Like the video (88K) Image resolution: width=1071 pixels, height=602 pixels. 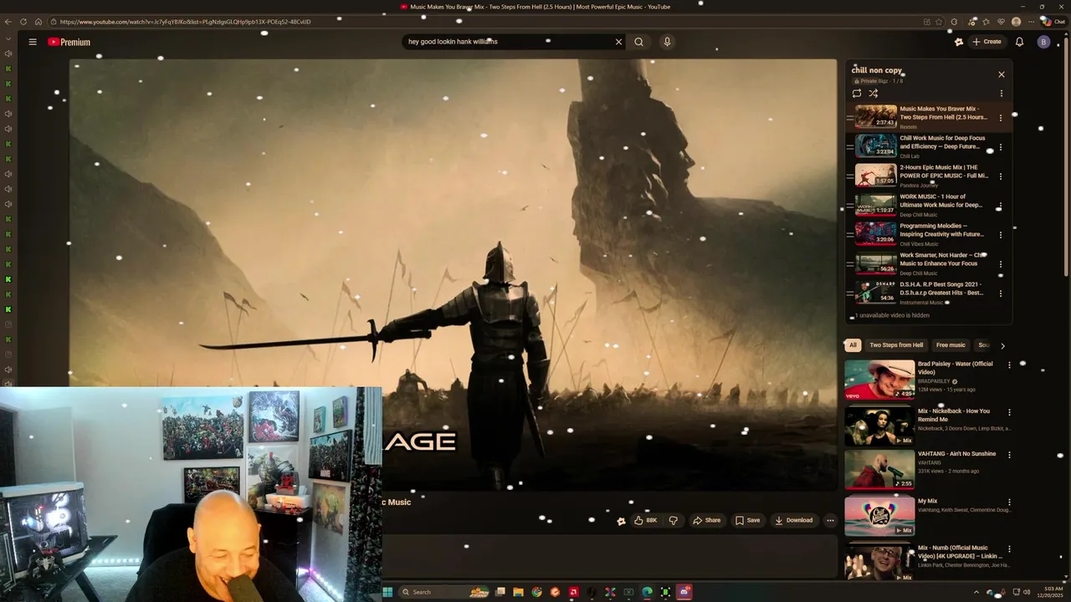coord(645,520)
